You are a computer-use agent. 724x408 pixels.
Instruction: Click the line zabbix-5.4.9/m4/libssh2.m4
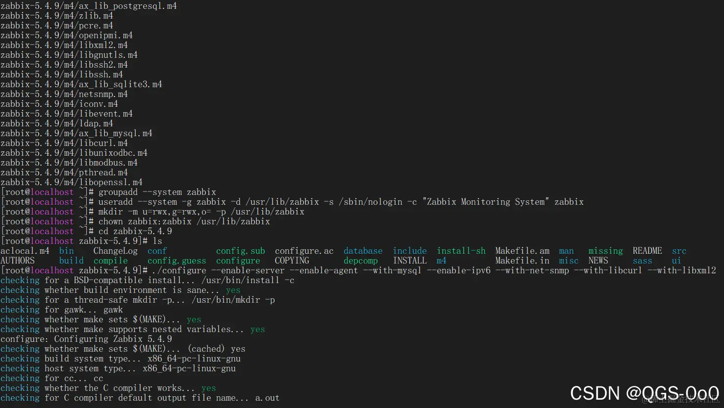click(64, 65)
